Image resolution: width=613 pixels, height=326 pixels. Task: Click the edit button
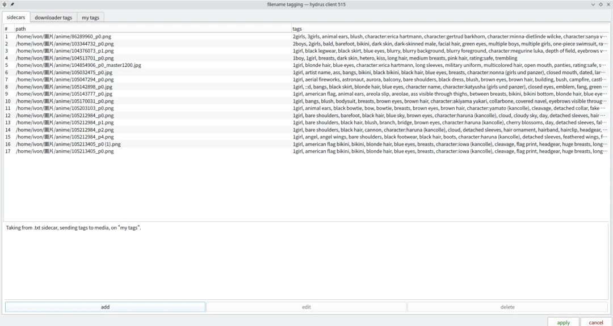tap(306, 307)
